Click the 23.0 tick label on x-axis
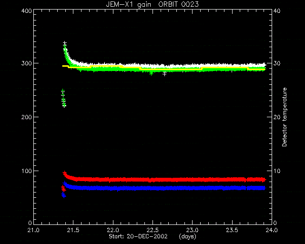The height and width of the screenshot is (244, 305). (x=193, y=230)
